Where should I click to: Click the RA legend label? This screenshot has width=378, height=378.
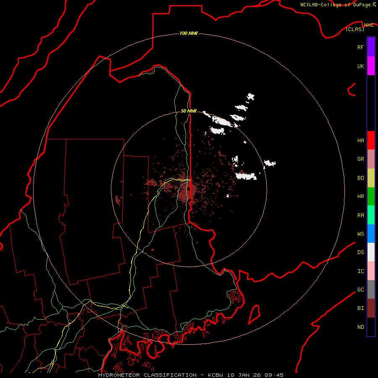click(361, 215)
